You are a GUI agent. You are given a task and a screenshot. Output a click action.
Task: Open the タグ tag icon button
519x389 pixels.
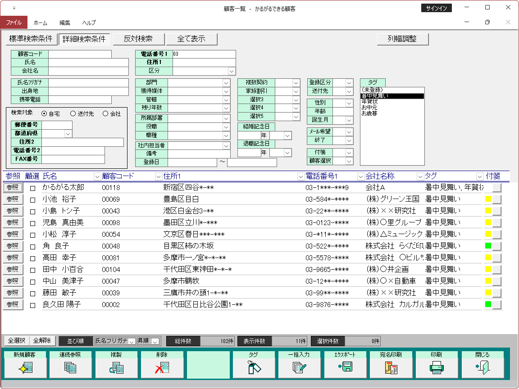pyautogui.click(x=254, y=368)
